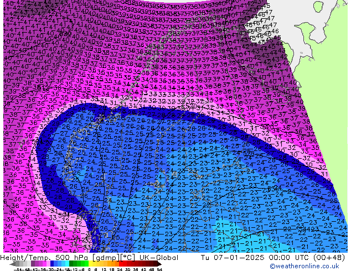Click the left gray arrow end of legend
The image size is (351, 271).
coord(13,264)
